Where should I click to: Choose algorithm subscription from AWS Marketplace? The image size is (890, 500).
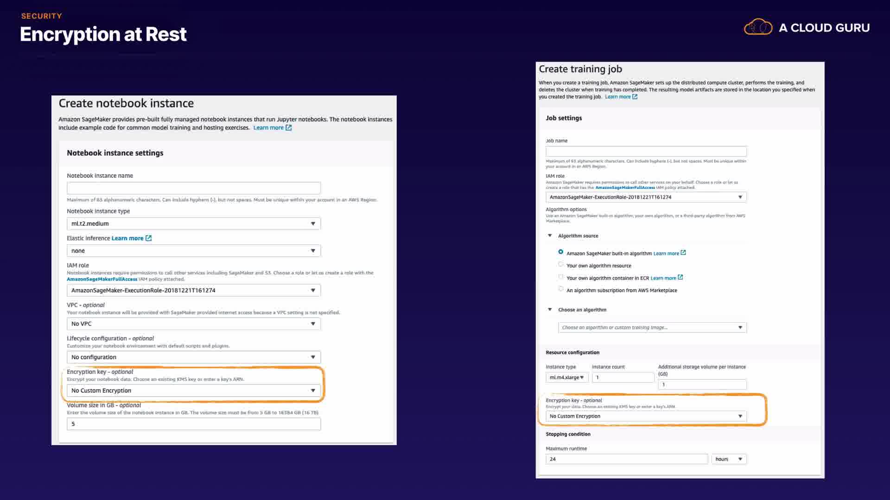(560, 289)
